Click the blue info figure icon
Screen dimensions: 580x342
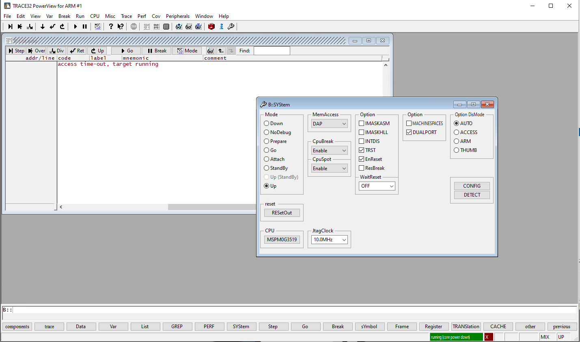(x=221, y=26)
